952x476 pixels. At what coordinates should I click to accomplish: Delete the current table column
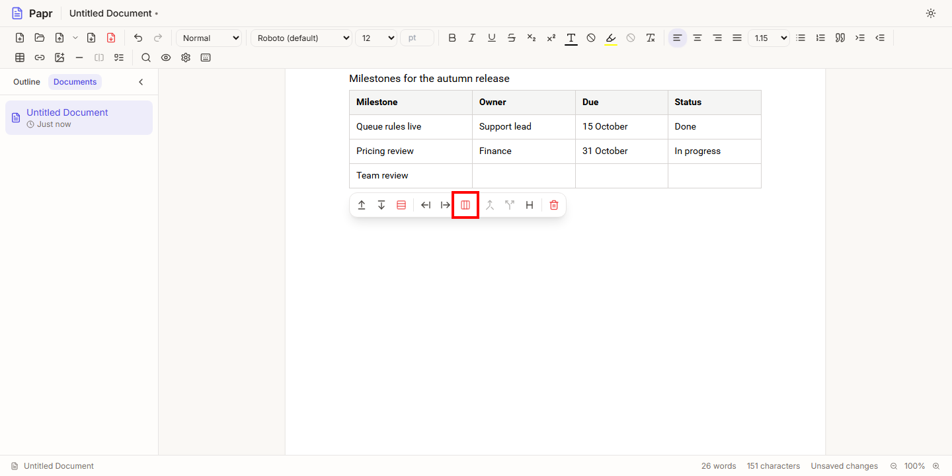[465, 205]
